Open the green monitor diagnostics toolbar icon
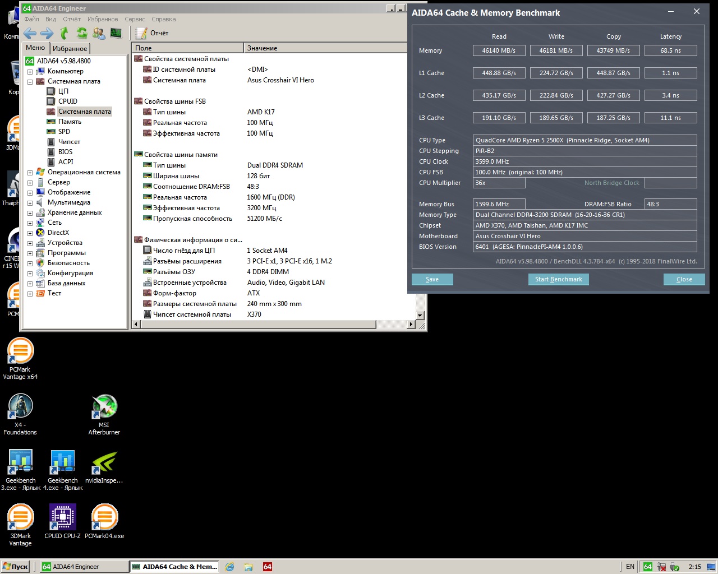The image size is (718, 574). click(x=116, y=33)
